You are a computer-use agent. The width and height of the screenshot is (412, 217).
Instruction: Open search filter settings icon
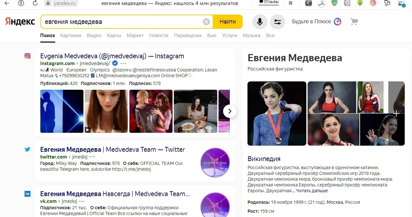point(277,22)
